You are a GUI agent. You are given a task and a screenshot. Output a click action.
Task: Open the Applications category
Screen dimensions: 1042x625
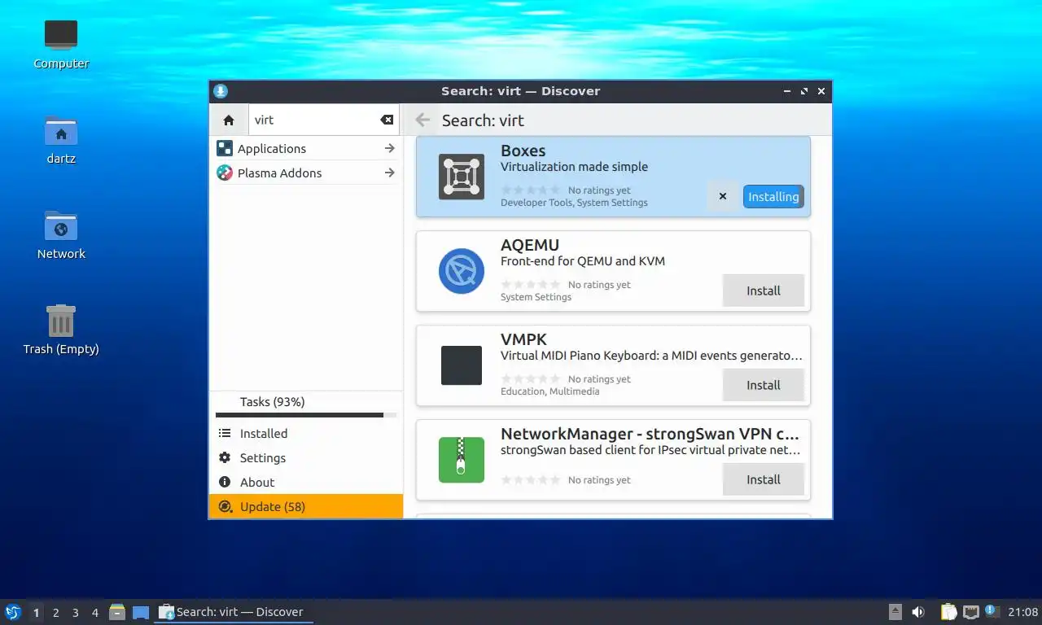click(x=306, y=148)
